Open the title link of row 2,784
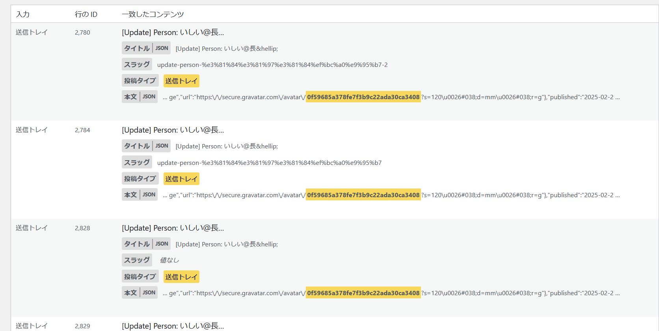659x331 pixels. click(x=173, y=130)
